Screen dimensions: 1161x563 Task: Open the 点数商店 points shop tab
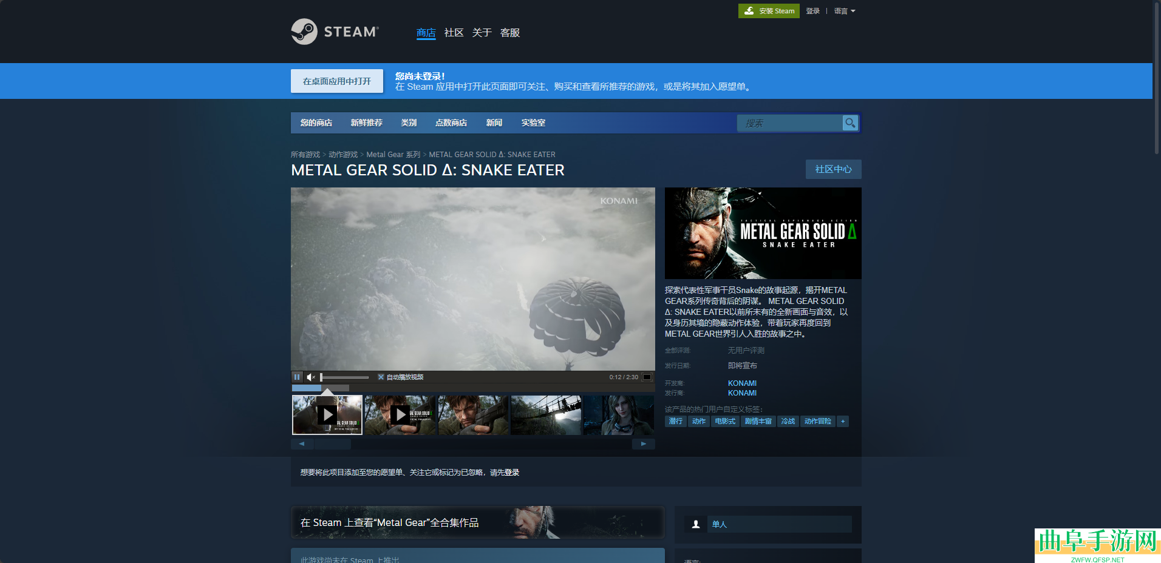(x=451, y=123)
